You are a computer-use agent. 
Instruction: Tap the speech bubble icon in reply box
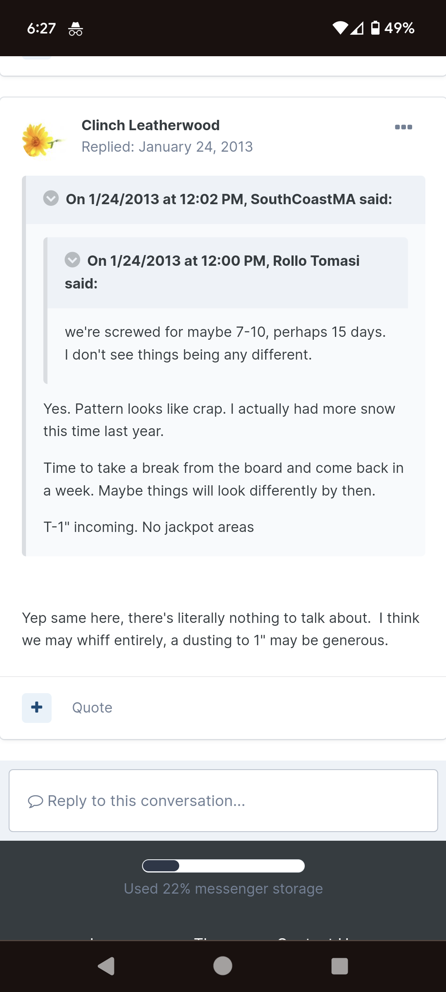click(x=36, y=801)
